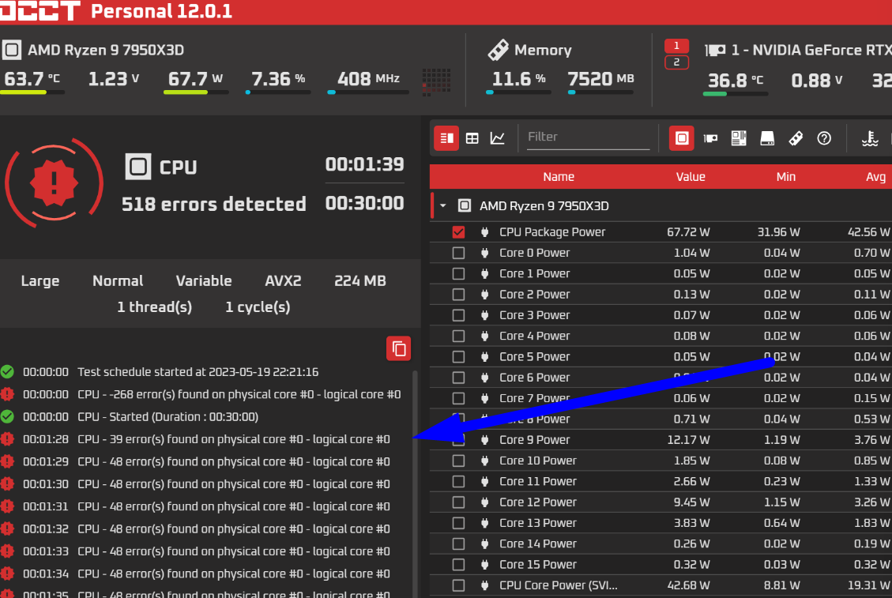Image resolution: width=892 pixels, height=598 pixels.
Task: Check the Core 2 Power checkbox
Action: [458, 295]
